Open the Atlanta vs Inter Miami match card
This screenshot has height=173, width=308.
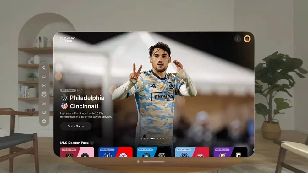(77, 152)
